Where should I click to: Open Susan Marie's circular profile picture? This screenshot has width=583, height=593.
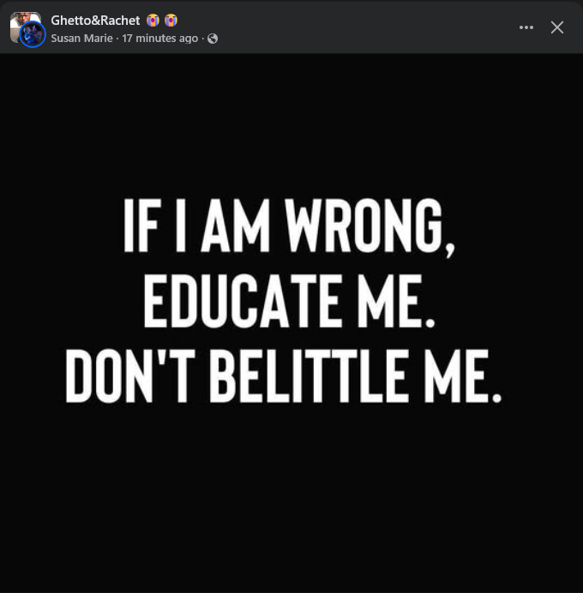[x=33, y=34]
